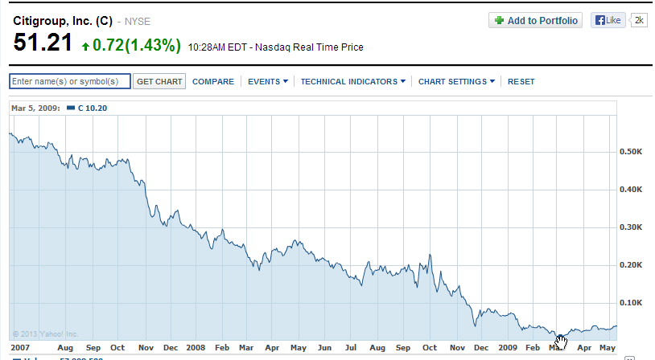Expand the TECHNICAL INDICATORS dropdown
655x360 pixels.
point(353,82)
